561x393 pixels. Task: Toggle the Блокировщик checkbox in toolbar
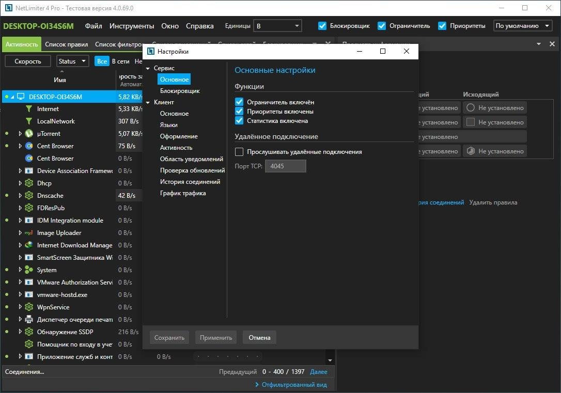(322, 26)
